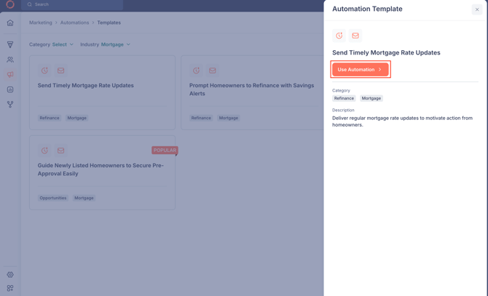Expand the Industry Mortgage dropdown
This screenshot has width=488, height=296.
(116, 44)
